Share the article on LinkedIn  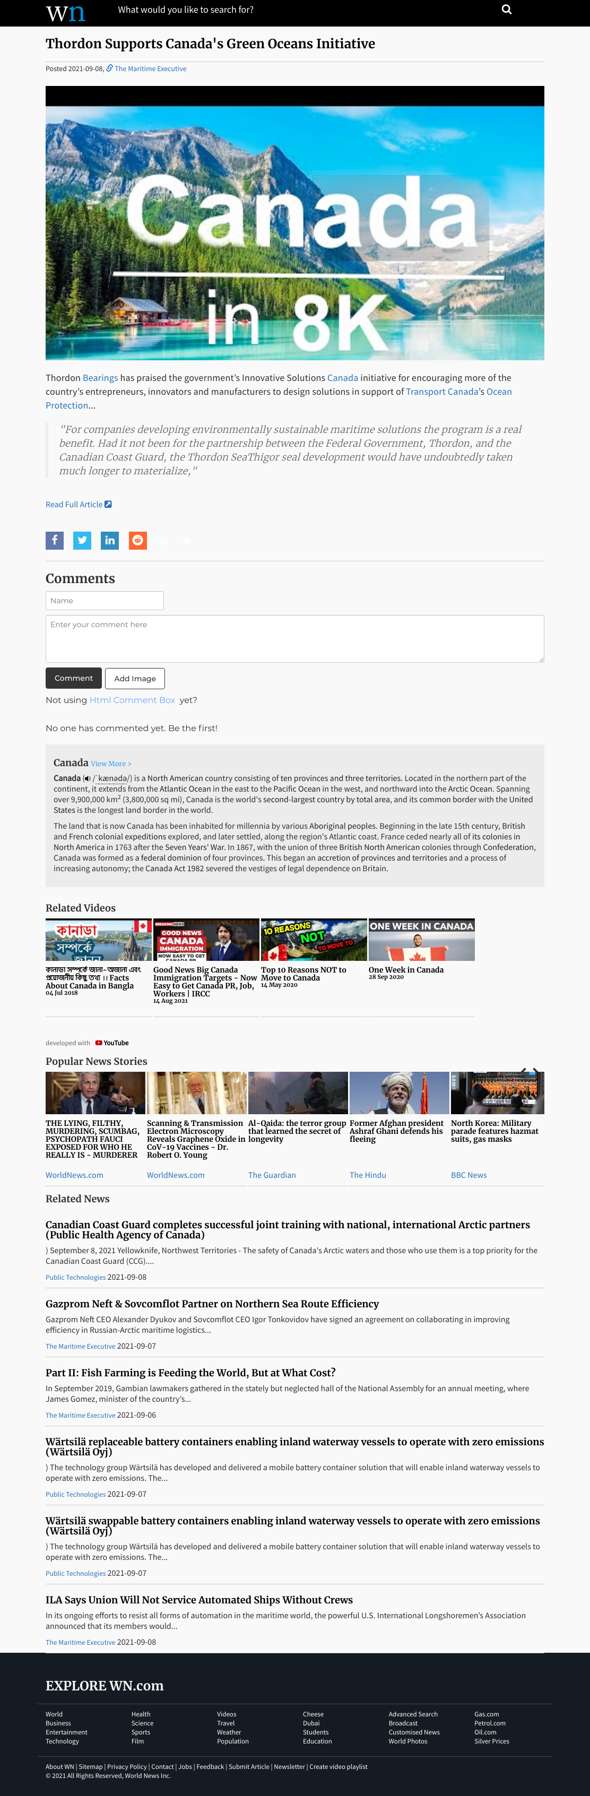pyautogui.click(x=109, y=540)
